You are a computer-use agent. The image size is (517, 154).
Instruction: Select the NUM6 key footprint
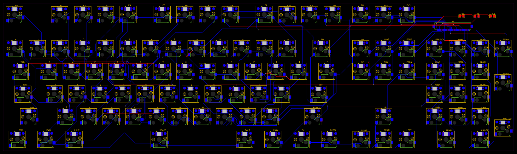[x=480, y=94]
